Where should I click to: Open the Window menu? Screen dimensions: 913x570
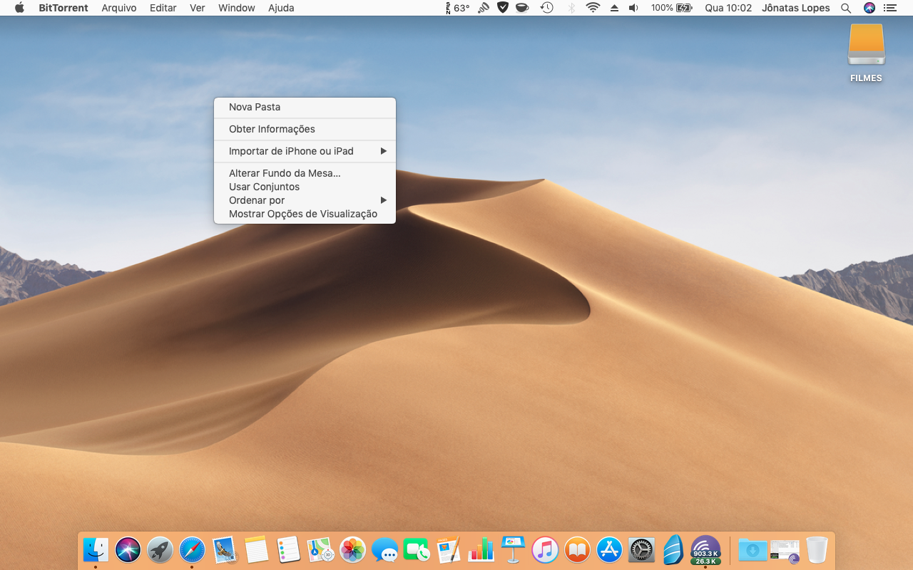[x=237, y=8]
